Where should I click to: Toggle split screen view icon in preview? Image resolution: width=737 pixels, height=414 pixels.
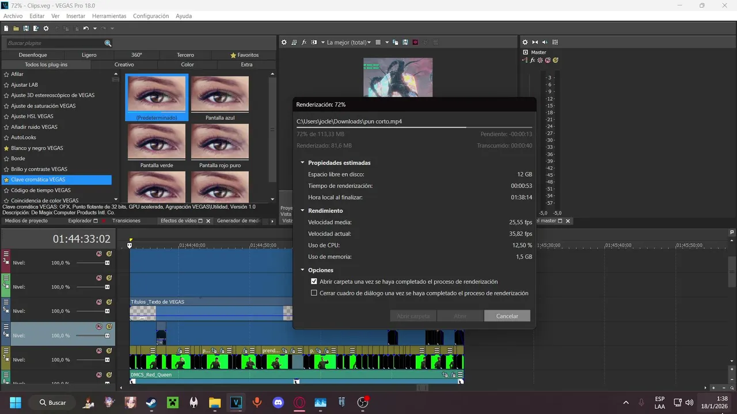tap(314, 42)
